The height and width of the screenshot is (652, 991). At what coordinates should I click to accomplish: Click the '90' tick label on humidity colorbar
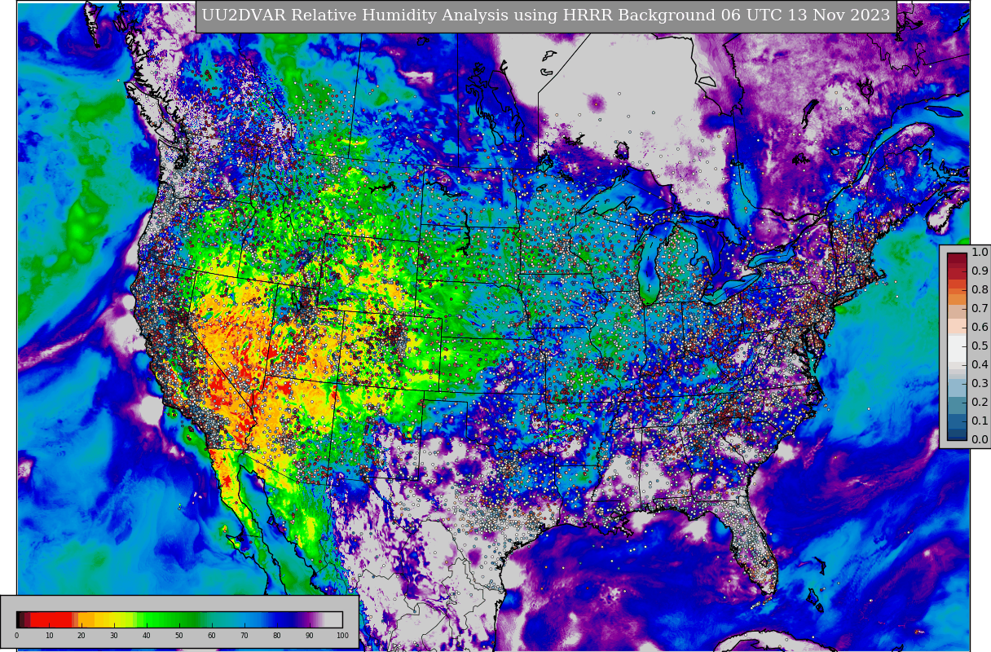(310, 635)
